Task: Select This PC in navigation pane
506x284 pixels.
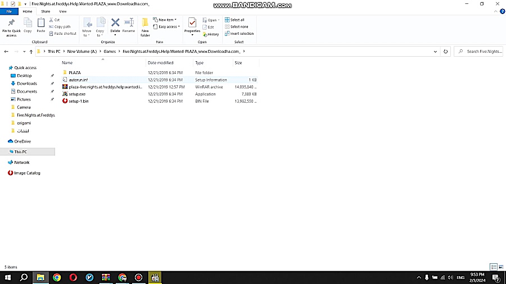Action: click(20, 152)
